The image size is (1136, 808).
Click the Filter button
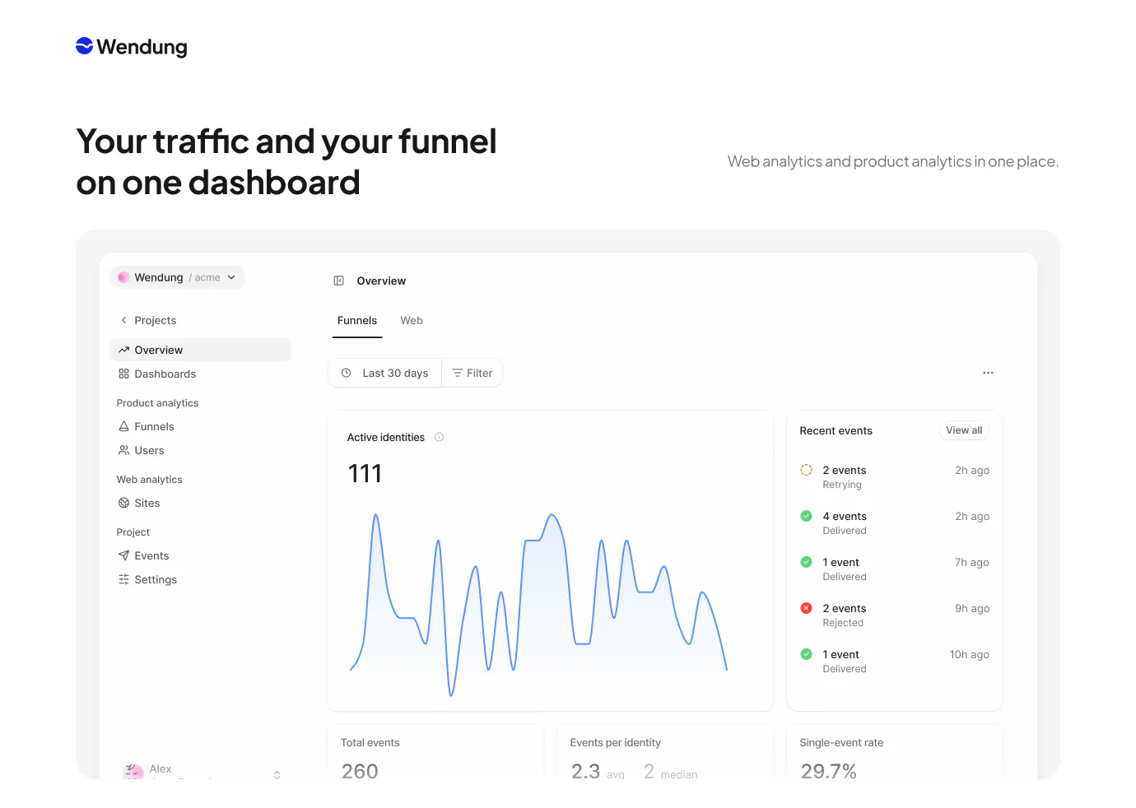point(473,373)
